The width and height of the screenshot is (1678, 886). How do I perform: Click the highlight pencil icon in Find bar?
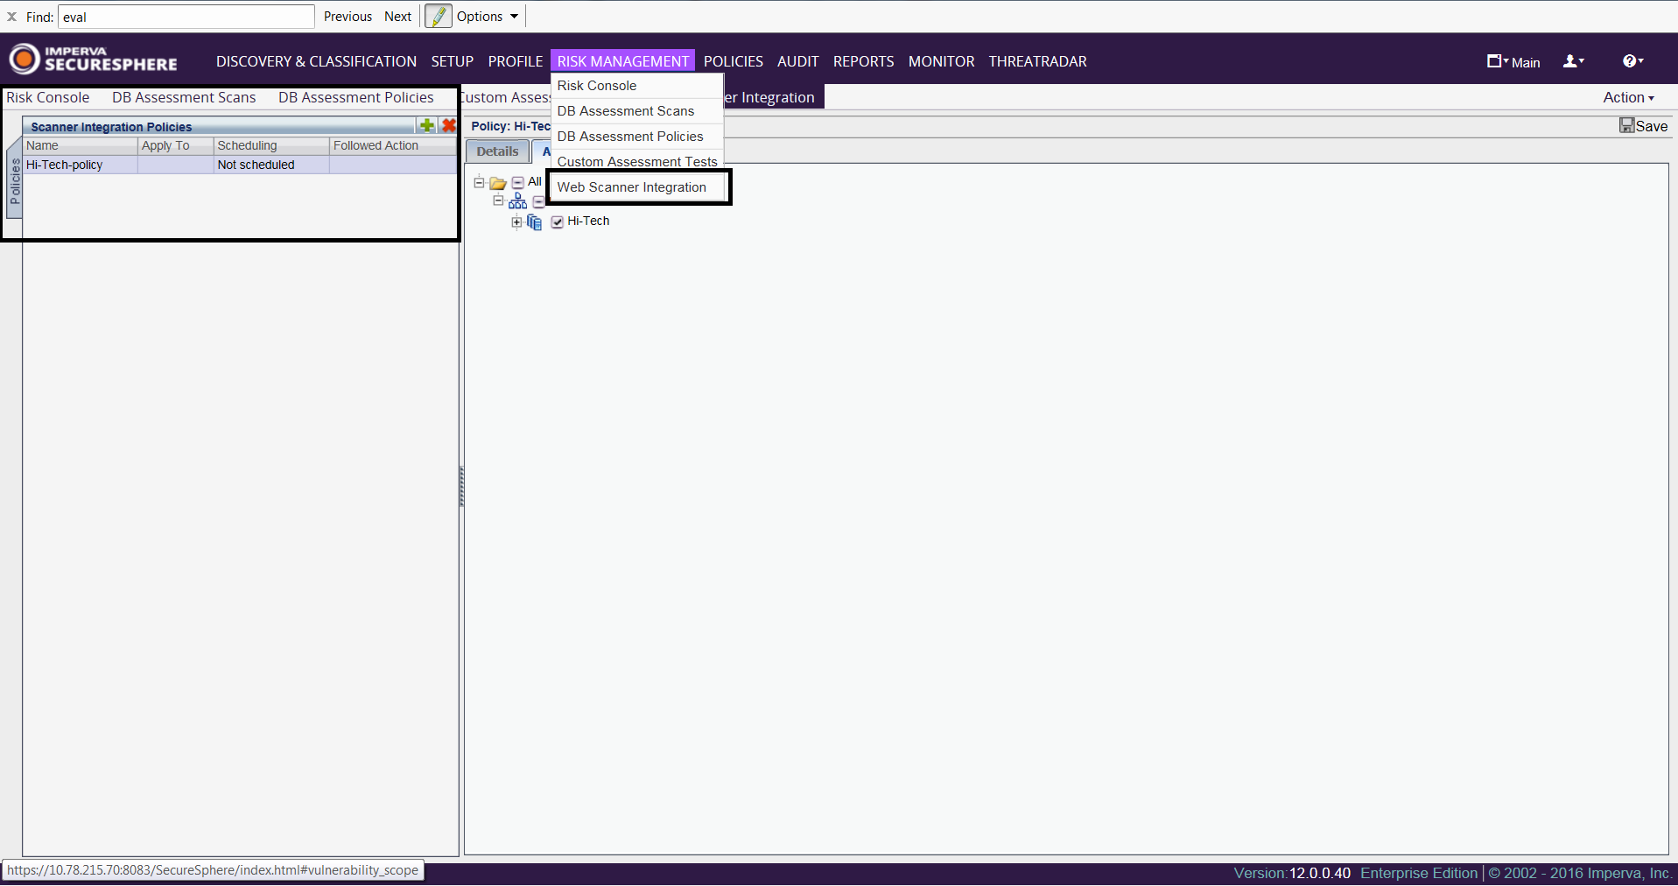click(x=439, y=16)
